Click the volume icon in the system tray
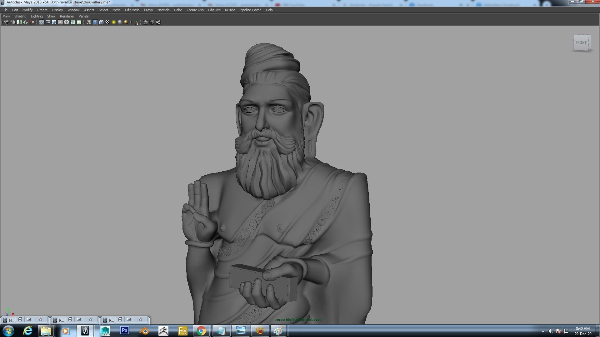Viewport: 600px width, 337px height. [x=551, y=331]
